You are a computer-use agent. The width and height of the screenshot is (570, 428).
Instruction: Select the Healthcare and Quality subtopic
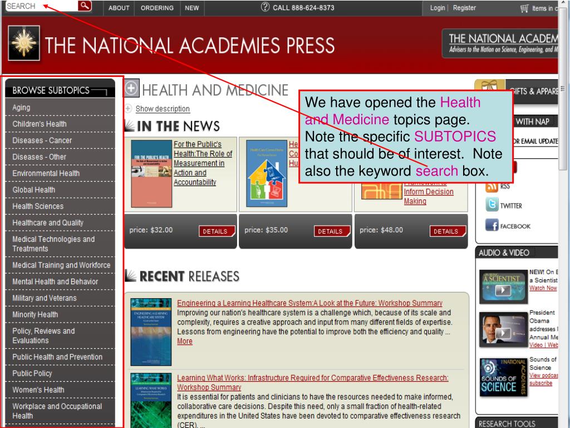(x=60, y=222)
